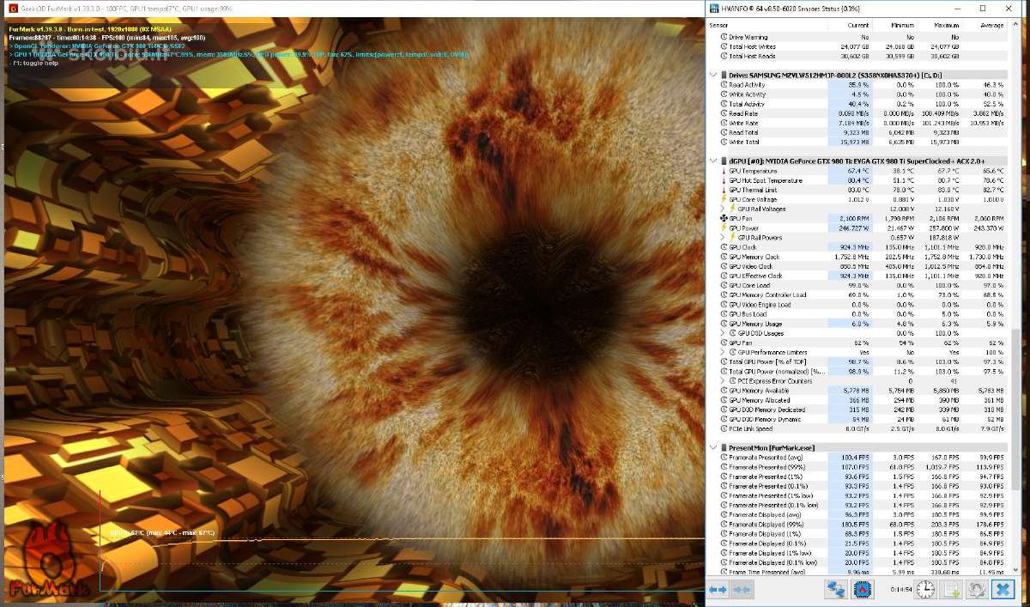Open the remote network computers icon in HWiNFO
Screen dimensions: 1030x607
835,590
